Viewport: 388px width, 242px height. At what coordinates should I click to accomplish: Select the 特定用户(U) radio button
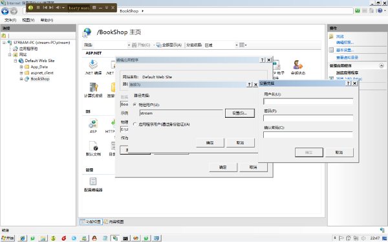(135, 105)
